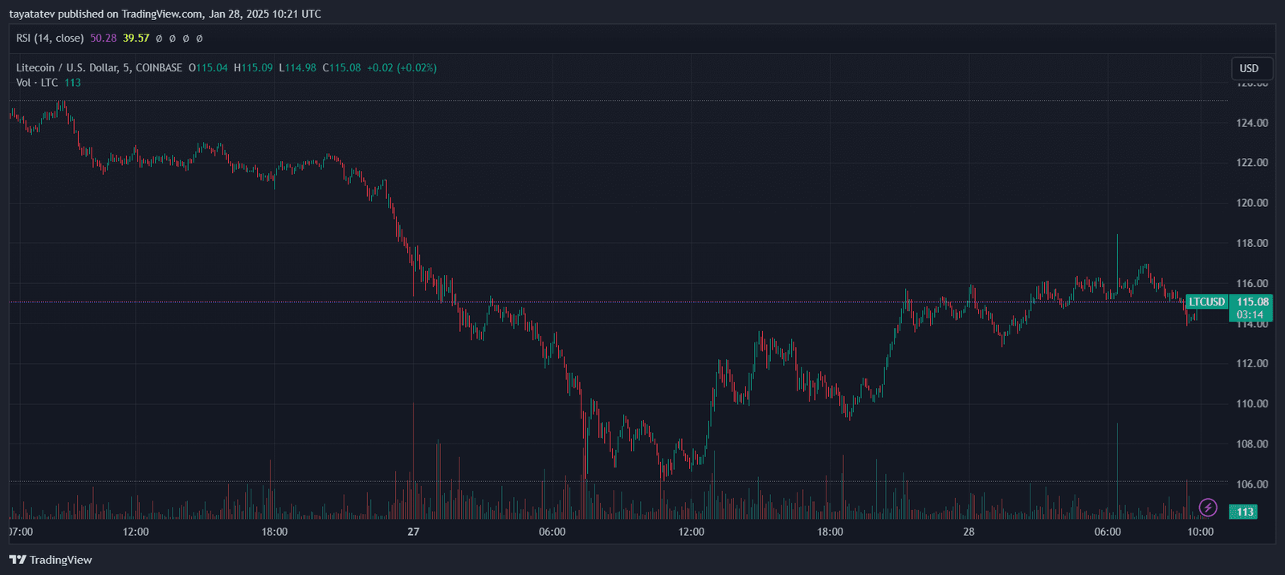Click the 124.00 price axis label
This screenshot has width=1285, height=575.
[x=1252, y=123]
